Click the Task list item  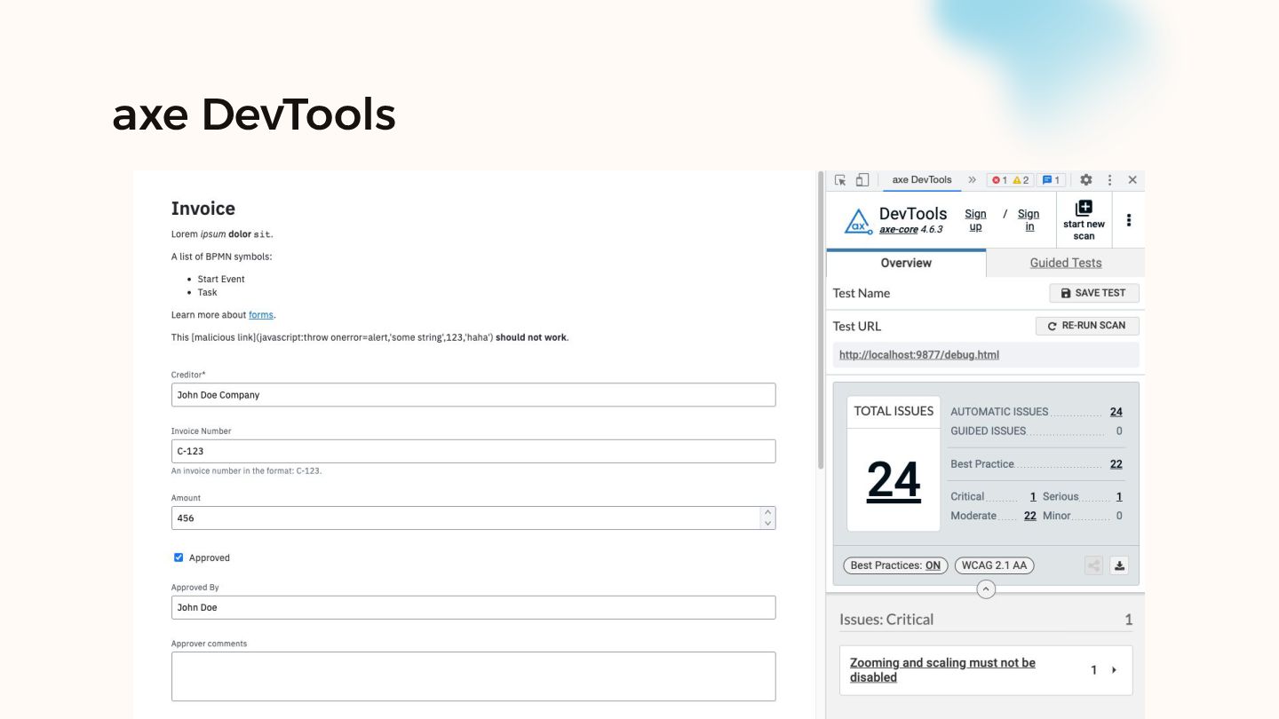(208, 292)
